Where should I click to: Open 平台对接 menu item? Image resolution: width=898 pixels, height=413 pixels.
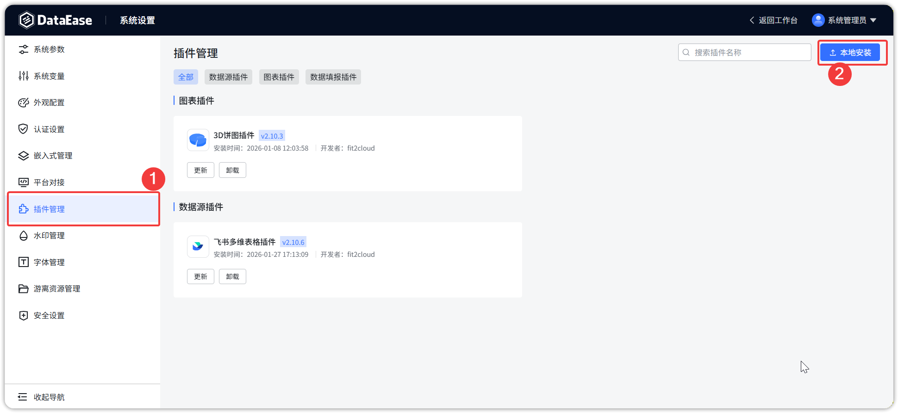(83, 182)
